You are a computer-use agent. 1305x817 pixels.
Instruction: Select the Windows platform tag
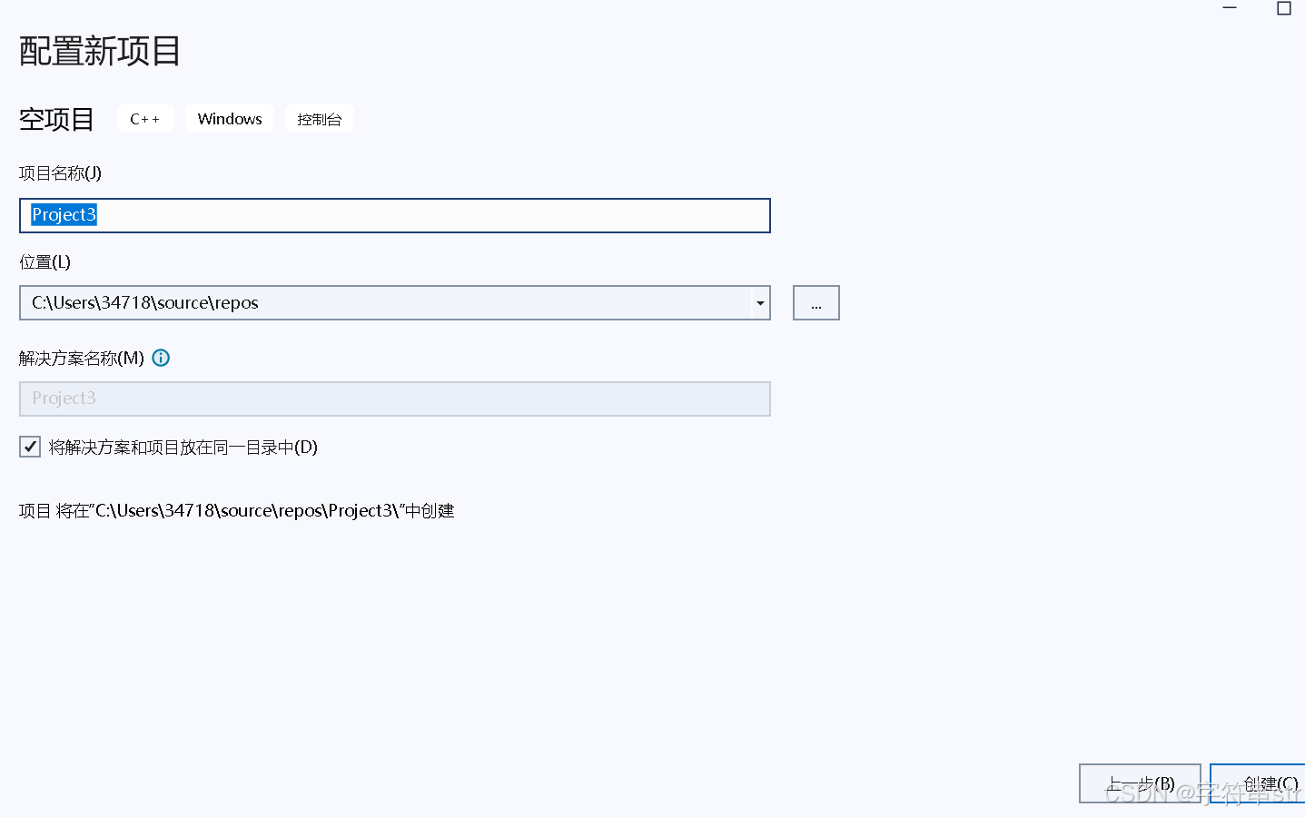pyautogui.click(x=229, y=118)
